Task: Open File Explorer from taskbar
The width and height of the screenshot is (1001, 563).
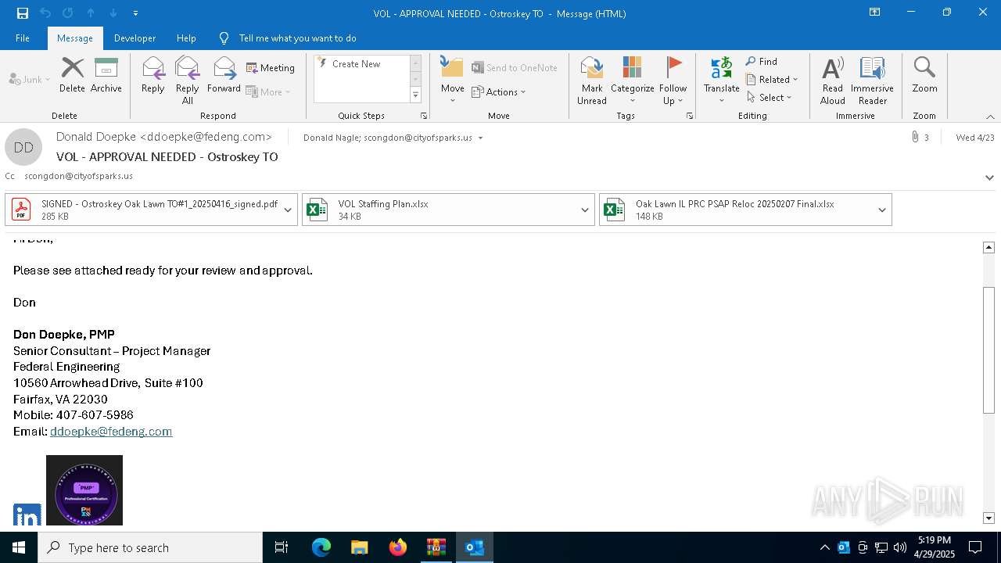Action: (360, 547)
